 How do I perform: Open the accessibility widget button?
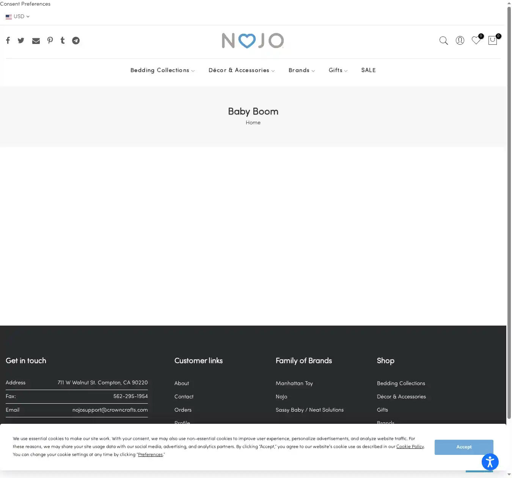click(490, 462)
